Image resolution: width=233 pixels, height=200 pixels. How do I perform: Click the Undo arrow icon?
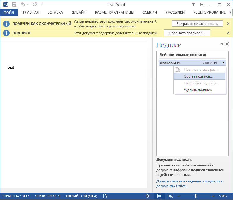pyautogui.click(x=23, y=4)
